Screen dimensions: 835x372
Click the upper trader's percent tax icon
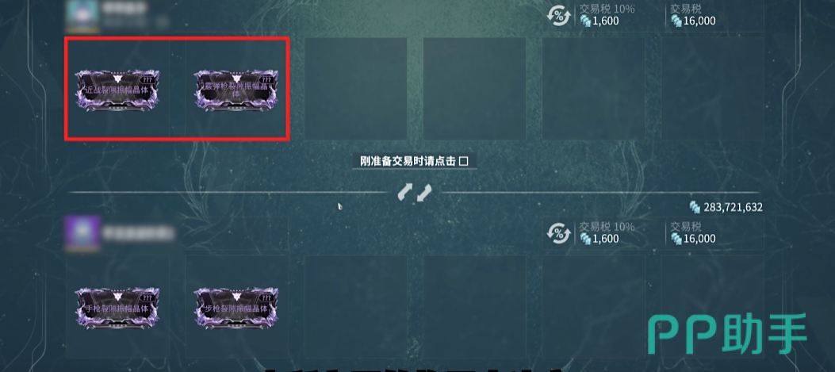click(x=558, y=15)
